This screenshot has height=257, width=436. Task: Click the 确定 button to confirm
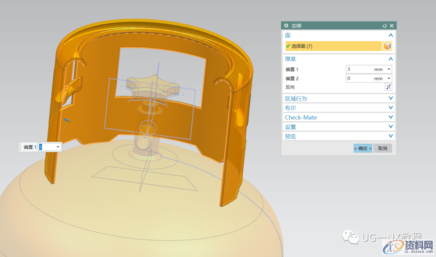pos(363,148)
